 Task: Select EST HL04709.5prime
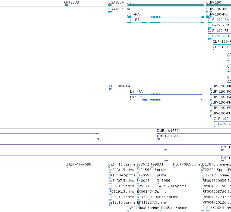(187, 164)
